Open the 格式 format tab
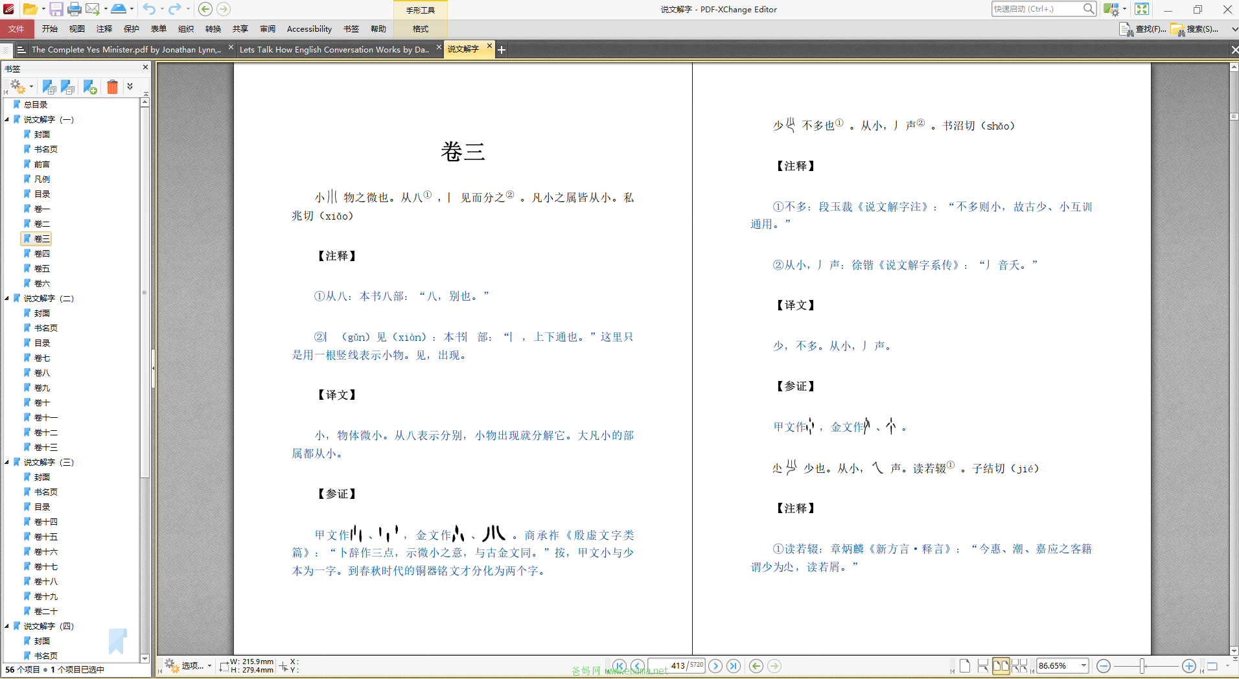The width and height of the screenshot is (1239, 679). pos(421,29)
